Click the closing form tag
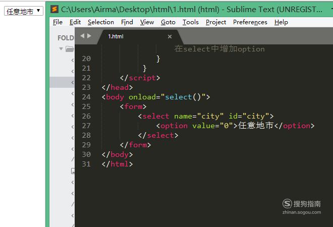333x227 pixels. 135,145
